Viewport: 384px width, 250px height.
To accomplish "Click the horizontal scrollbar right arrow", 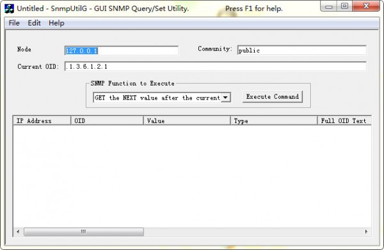I will coord(366,232).
